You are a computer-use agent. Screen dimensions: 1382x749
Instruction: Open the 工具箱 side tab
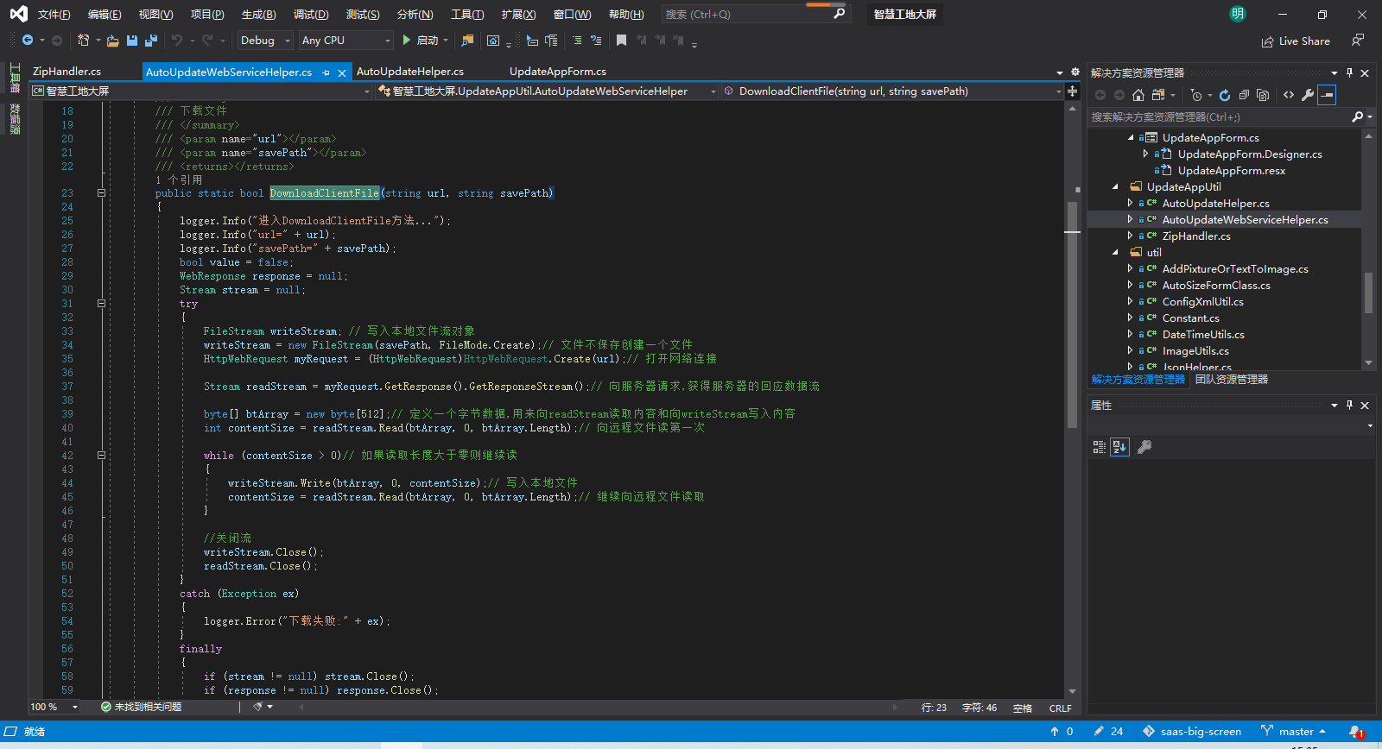15,79
